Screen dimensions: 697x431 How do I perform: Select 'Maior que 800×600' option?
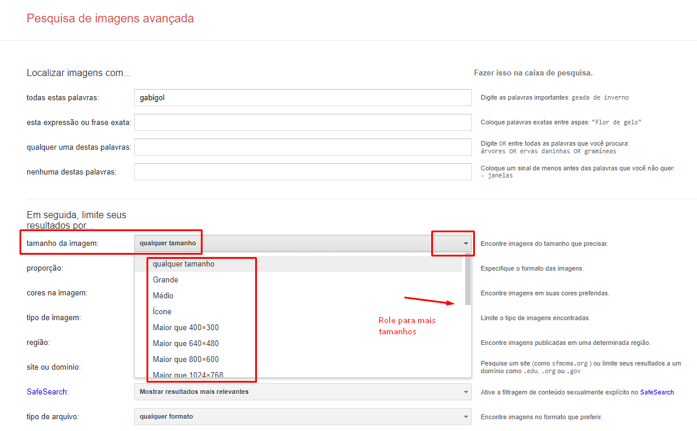(x=298, y=360)
